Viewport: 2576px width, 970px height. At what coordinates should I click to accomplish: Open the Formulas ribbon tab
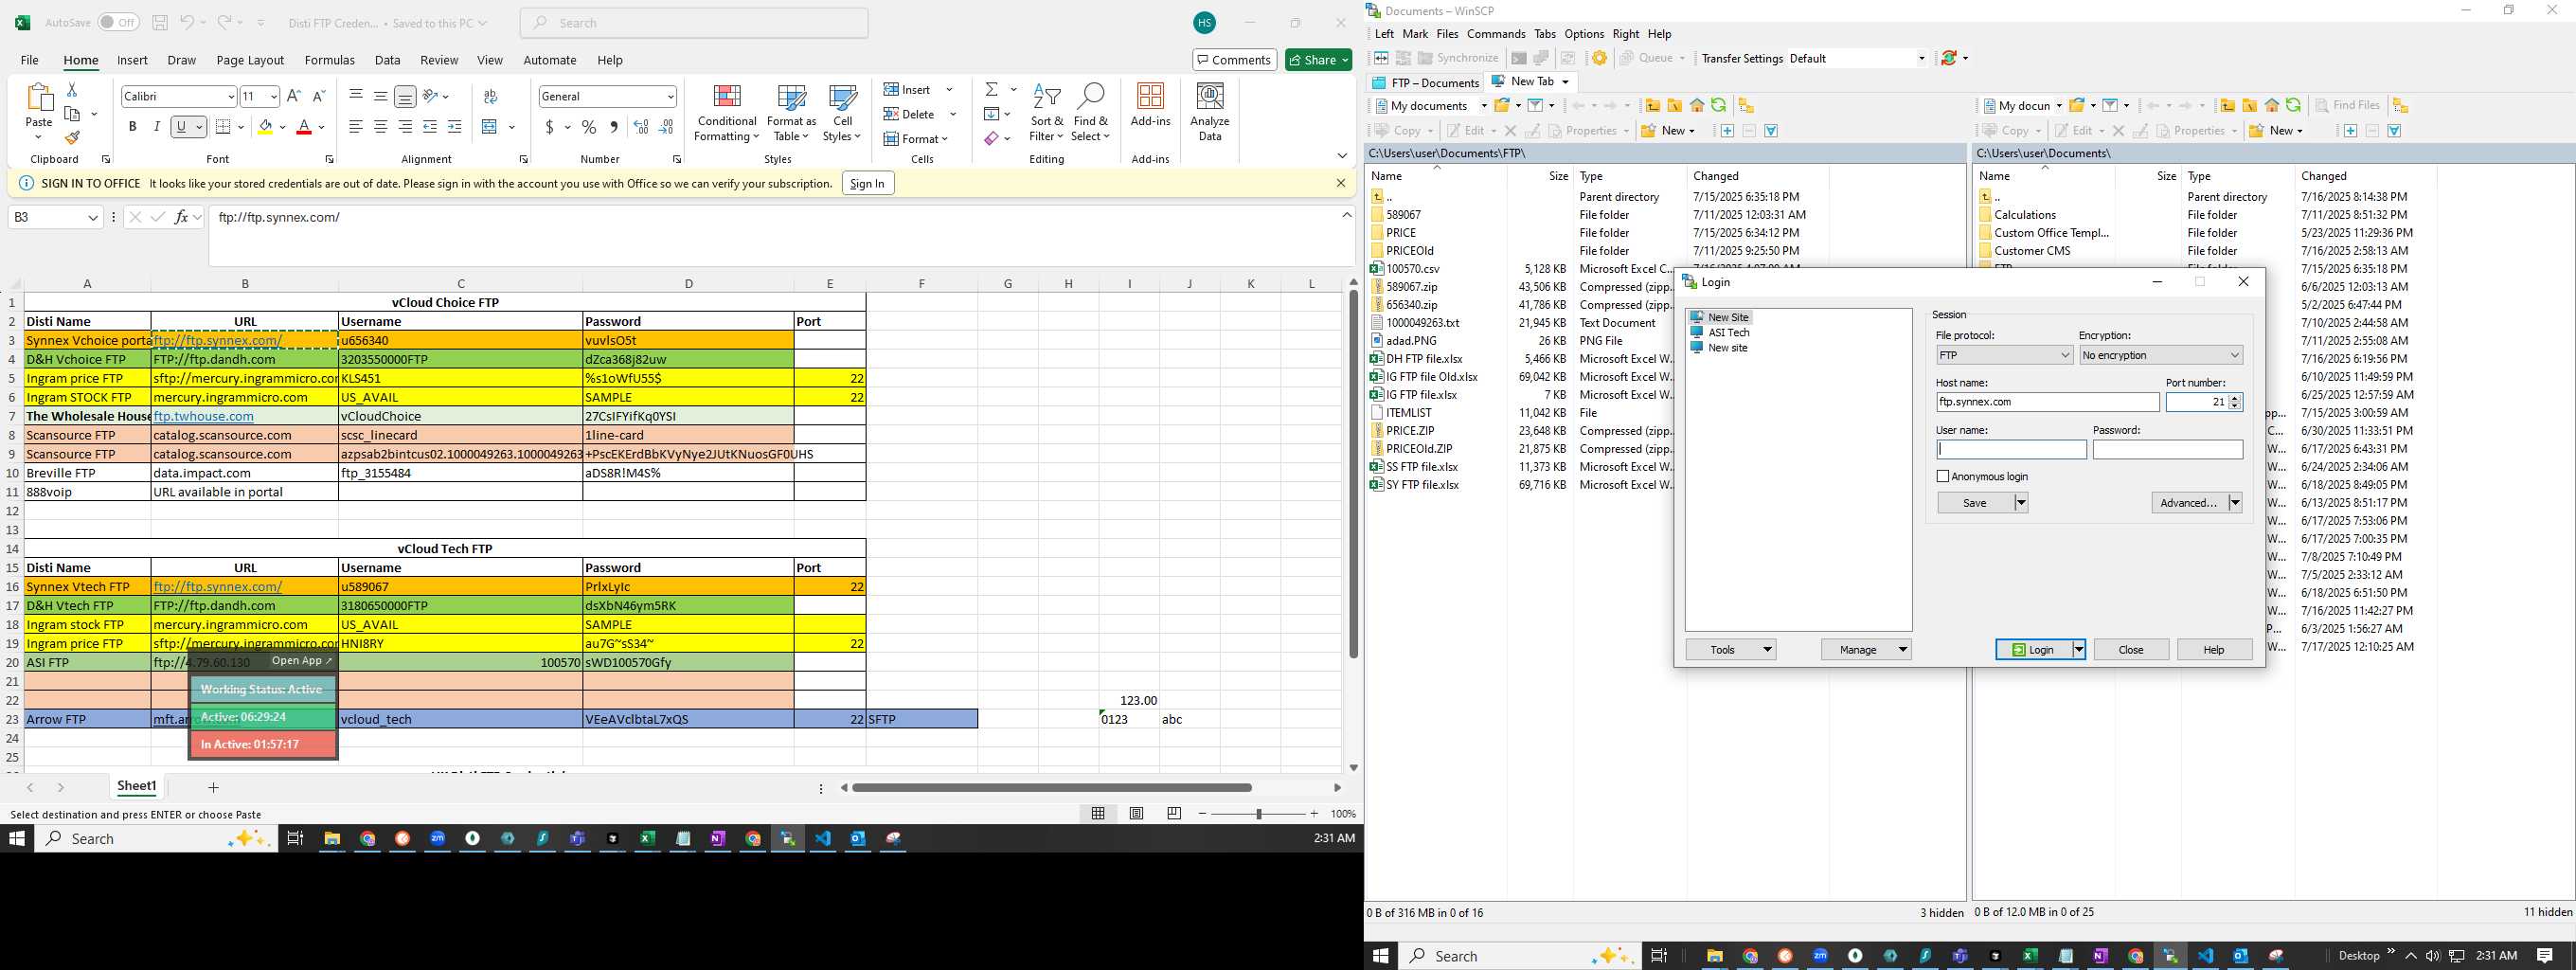[329, 60]
